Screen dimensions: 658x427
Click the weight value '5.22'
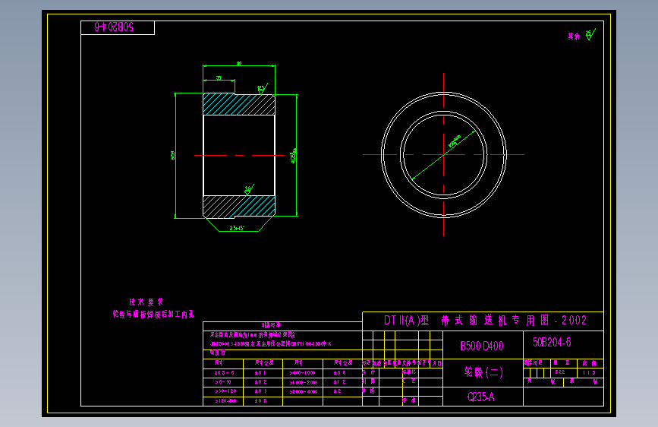point(560,372)
